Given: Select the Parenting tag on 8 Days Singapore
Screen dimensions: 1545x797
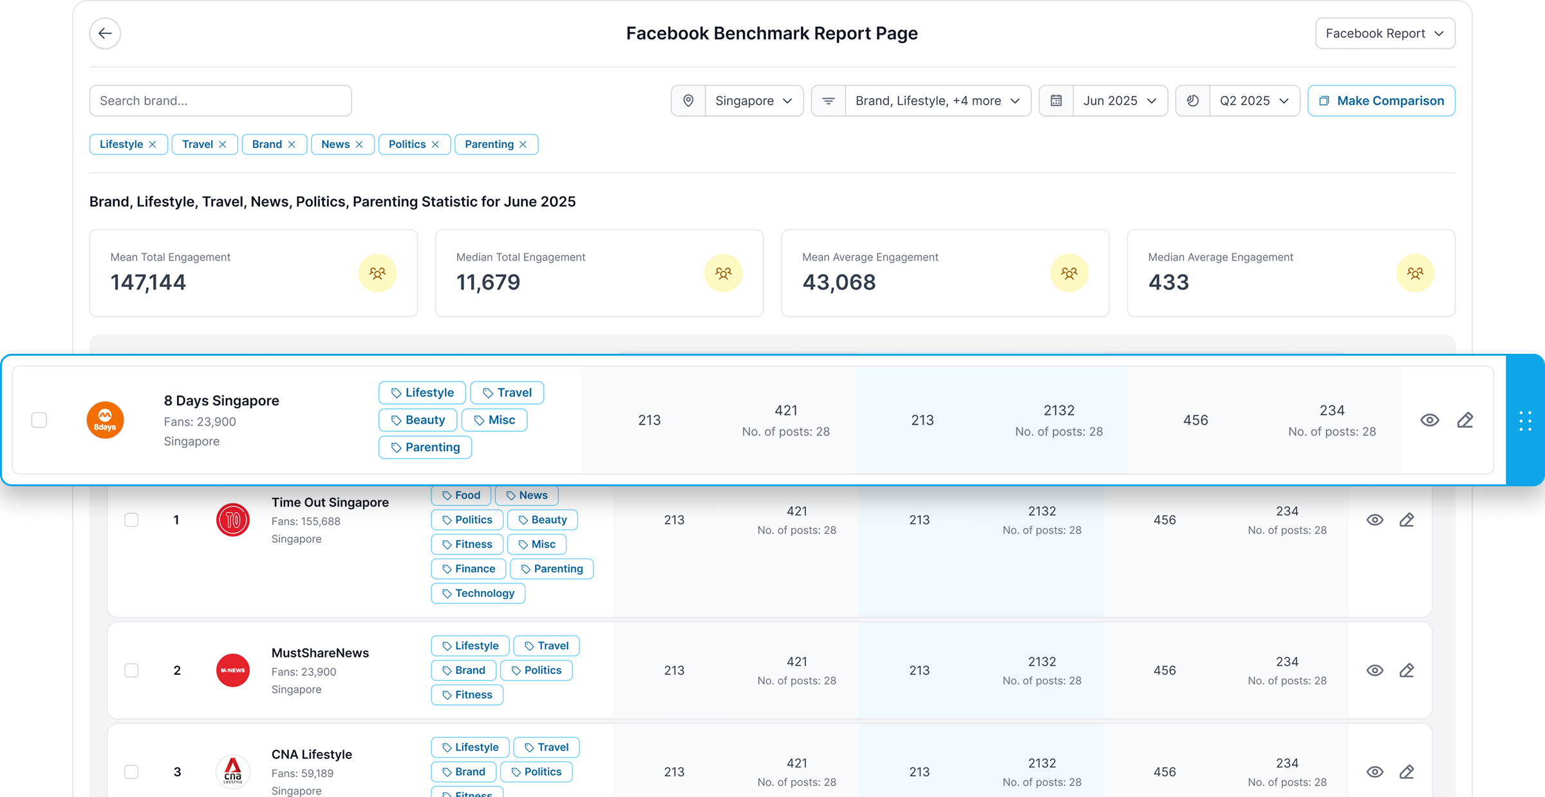Looking at the screenshot, I should 425,447.
